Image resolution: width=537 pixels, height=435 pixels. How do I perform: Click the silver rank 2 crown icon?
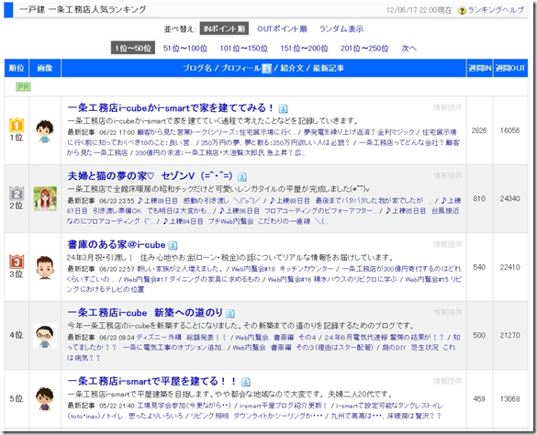pyautogui.click(x=17, y=194)
